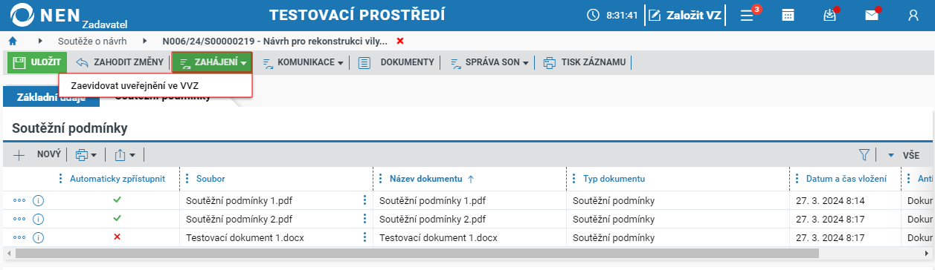Open the user profile icon
The width and height of the screenshot is (935, 270).
[913, 15]
